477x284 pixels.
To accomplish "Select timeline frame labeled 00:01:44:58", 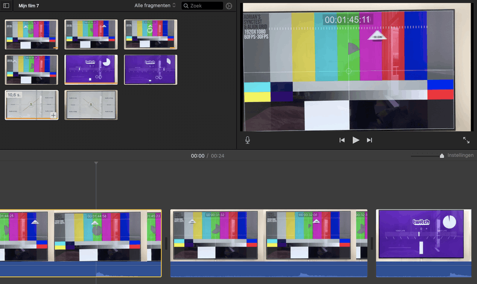I will tap(97, 236).
